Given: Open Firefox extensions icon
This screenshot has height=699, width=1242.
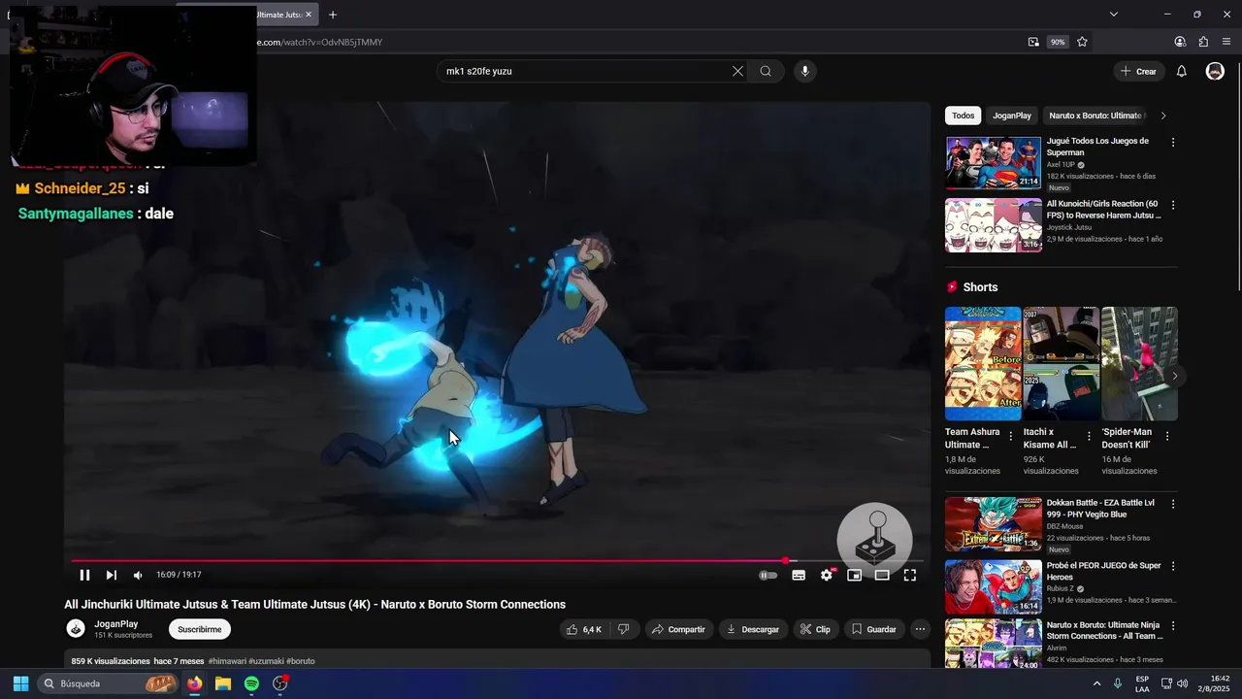Looking at the screenshot, I should pos(1203,42).
